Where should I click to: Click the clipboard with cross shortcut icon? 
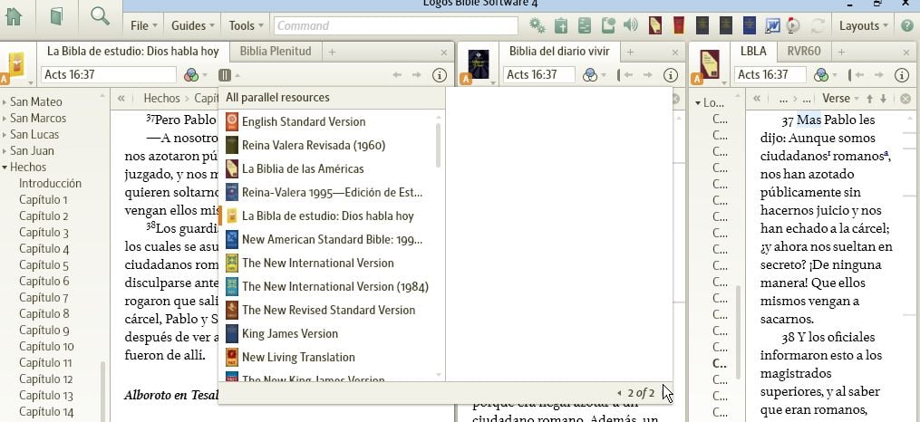coord(561,25)
